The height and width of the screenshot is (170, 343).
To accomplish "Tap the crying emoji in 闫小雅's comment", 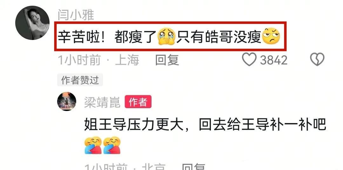I will click(167, 36).
